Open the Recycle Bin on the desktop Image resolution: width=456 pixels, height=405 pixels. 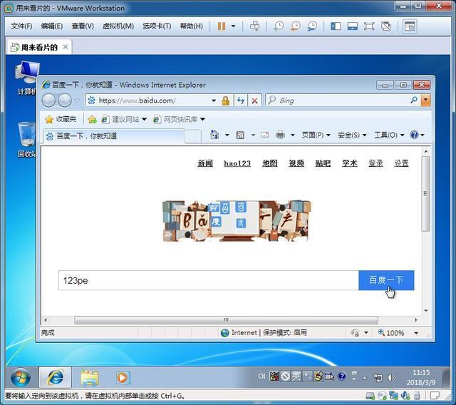[26, 140]
